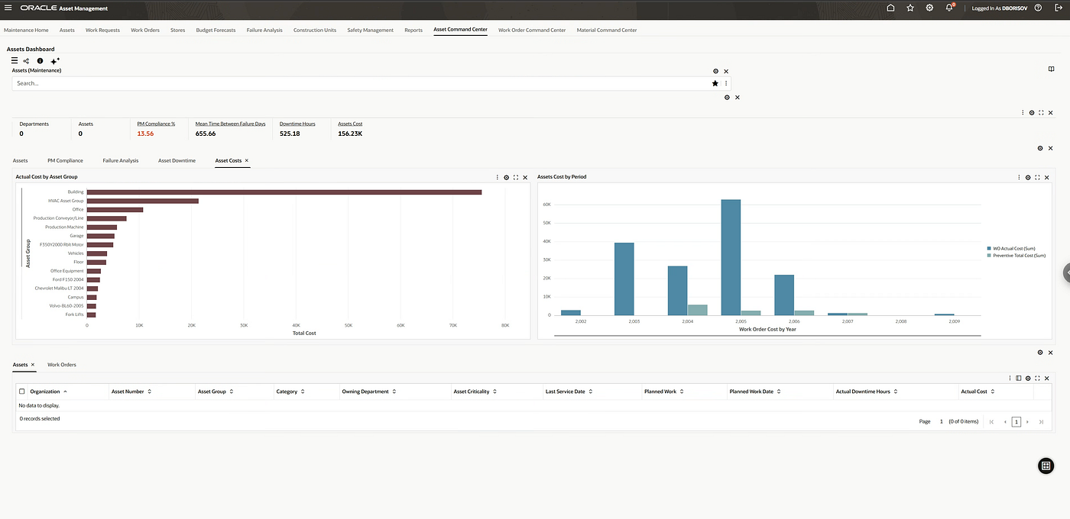Close the Asset Costs tab
The height and width of the screenshot is (519, 1070).
point(247,160)
